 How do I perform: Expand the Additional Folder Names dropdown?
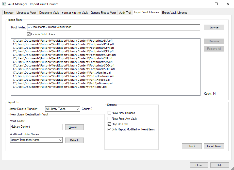click(36, 140)
